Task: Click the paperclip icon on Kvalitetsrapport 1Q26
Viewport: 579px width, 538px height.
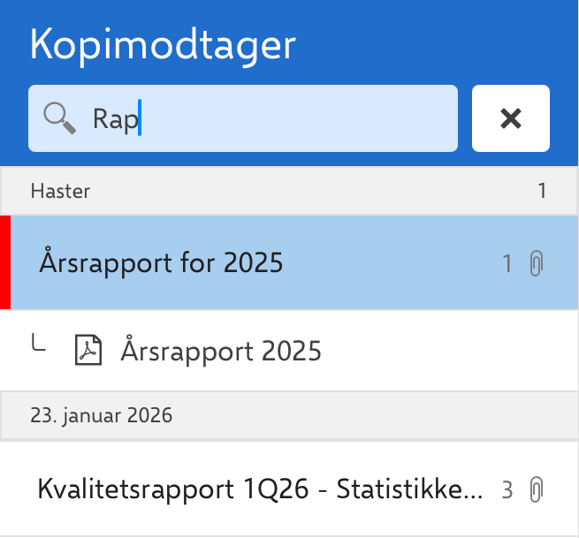Action: click(537, 489)
